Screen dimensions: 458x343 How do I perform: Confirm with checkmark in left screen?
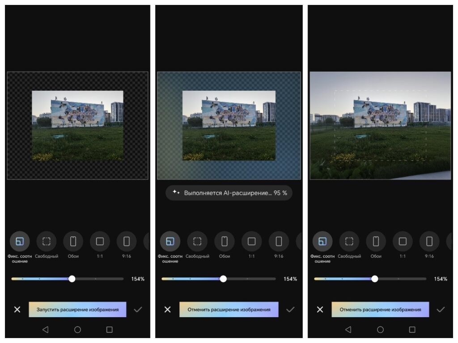pos(138,310)
